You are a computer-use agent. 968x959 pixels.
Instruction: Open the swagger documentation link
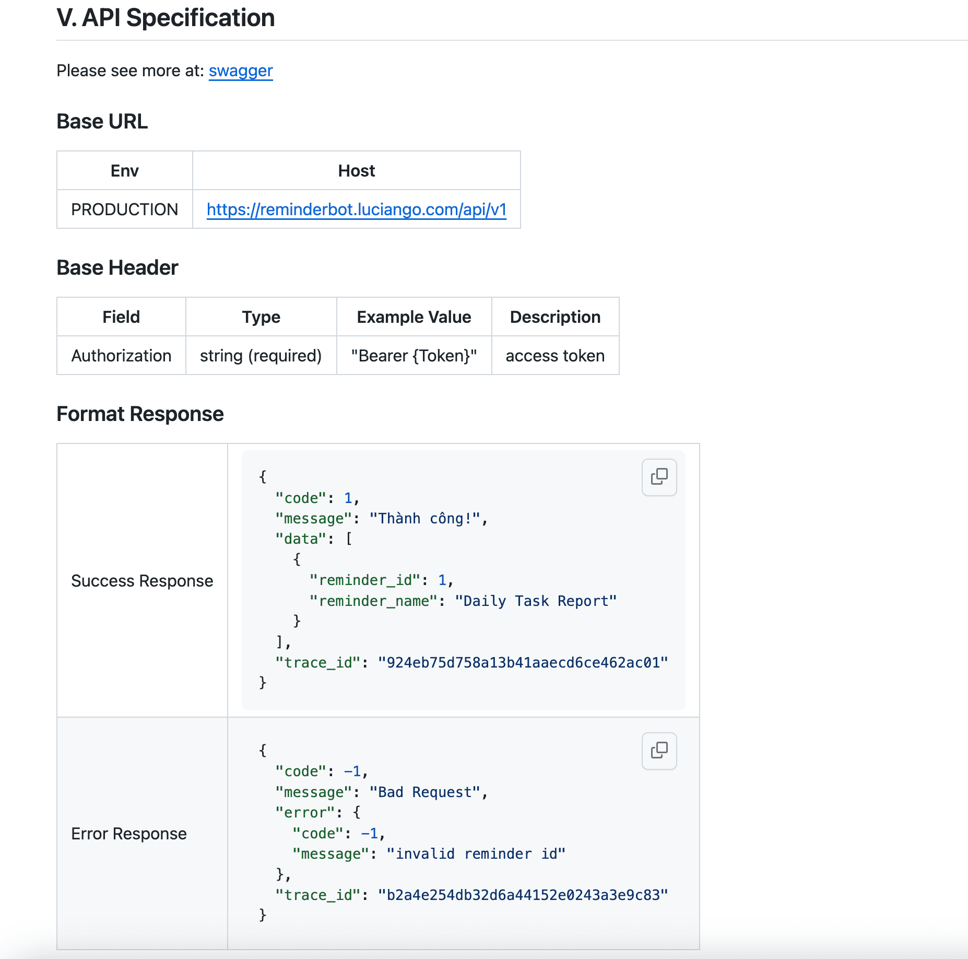pyautogui.click(x=241, y=71)
